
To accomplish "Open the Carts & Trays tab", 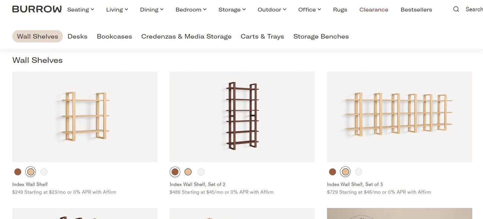I will [262, 36].
